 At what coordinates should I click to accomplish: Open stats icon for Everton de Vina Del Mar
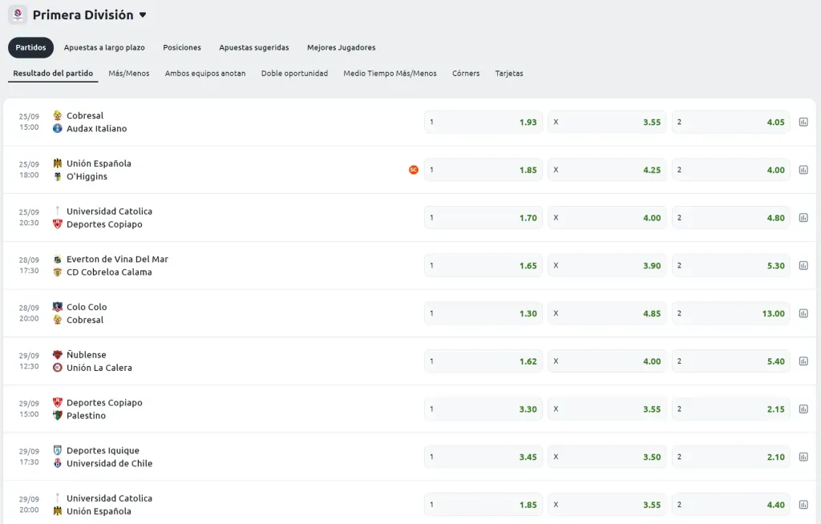pos(803,265)
